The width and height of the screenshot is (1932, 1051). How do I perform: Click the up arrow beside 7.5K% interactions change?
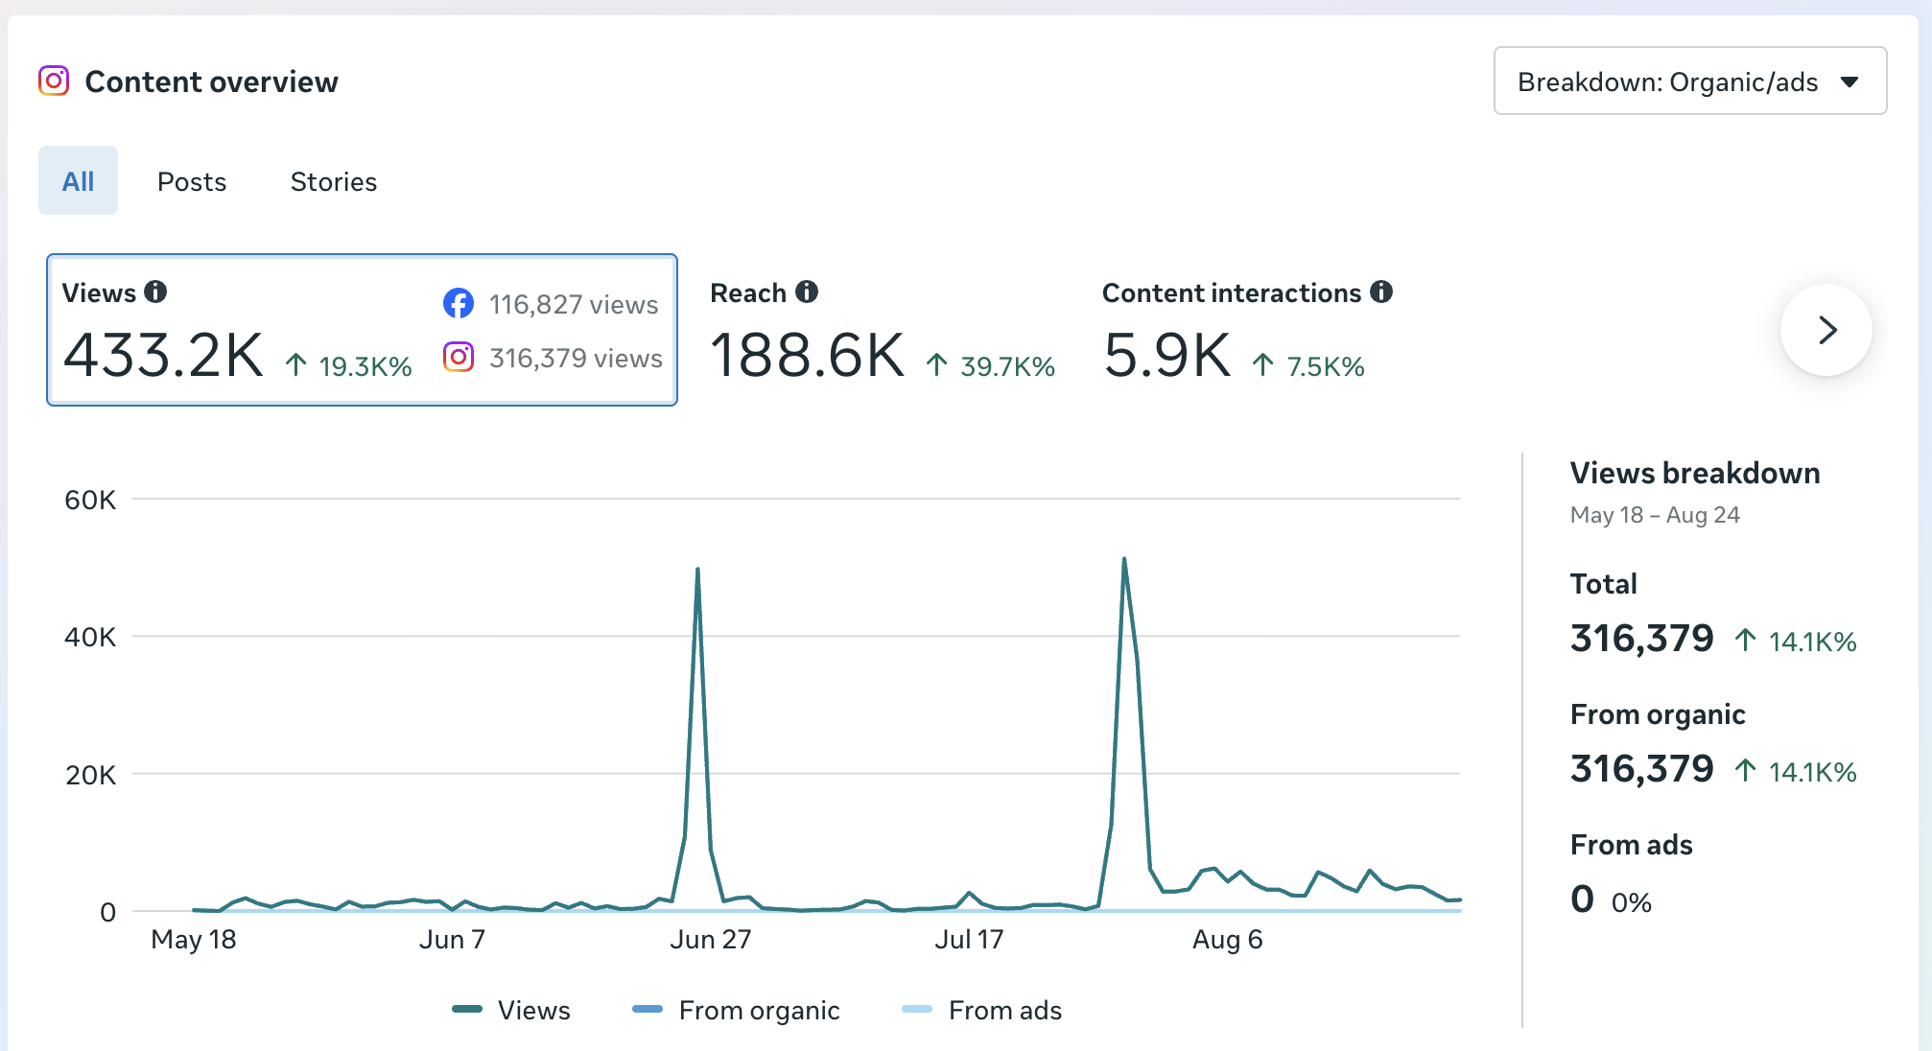click(x=1263, y=364)
